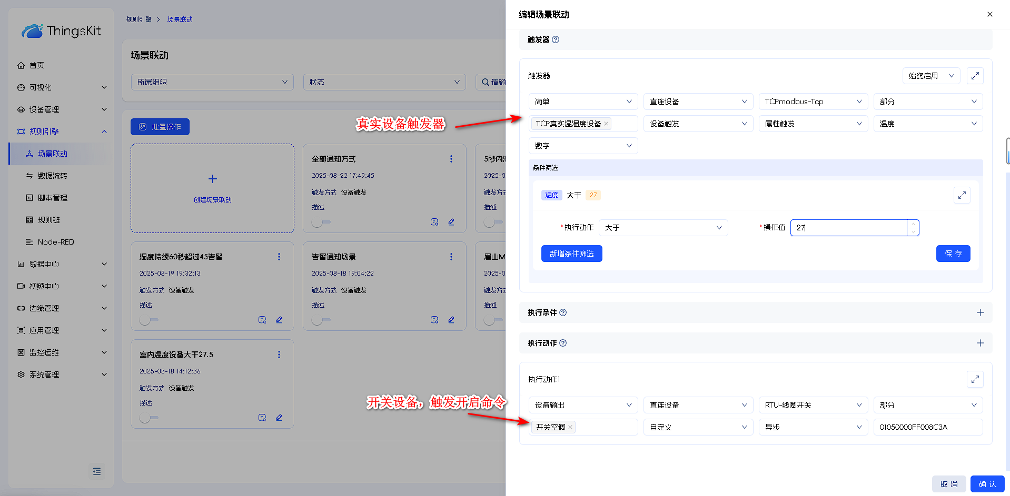The image size is (1010, 496).
Task: Toggle the 全部通知方式 scene switch
Action: click(320, 222)
